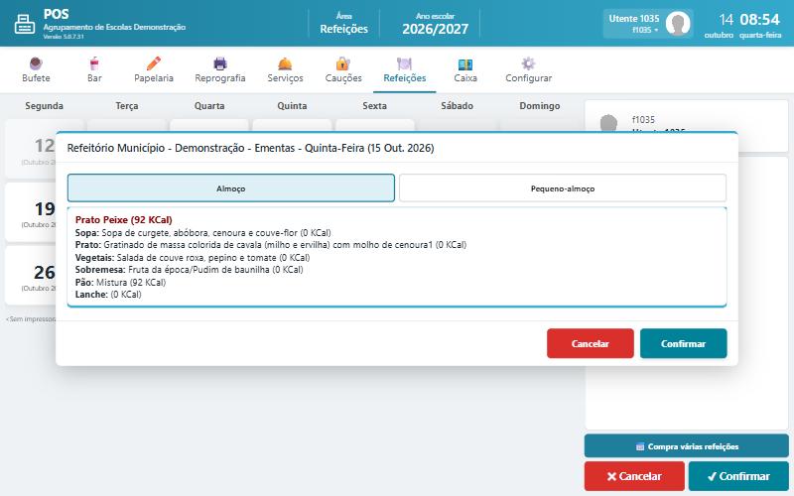
Task: Select the Almoço meal tab
Action: [x=231, y=188]
